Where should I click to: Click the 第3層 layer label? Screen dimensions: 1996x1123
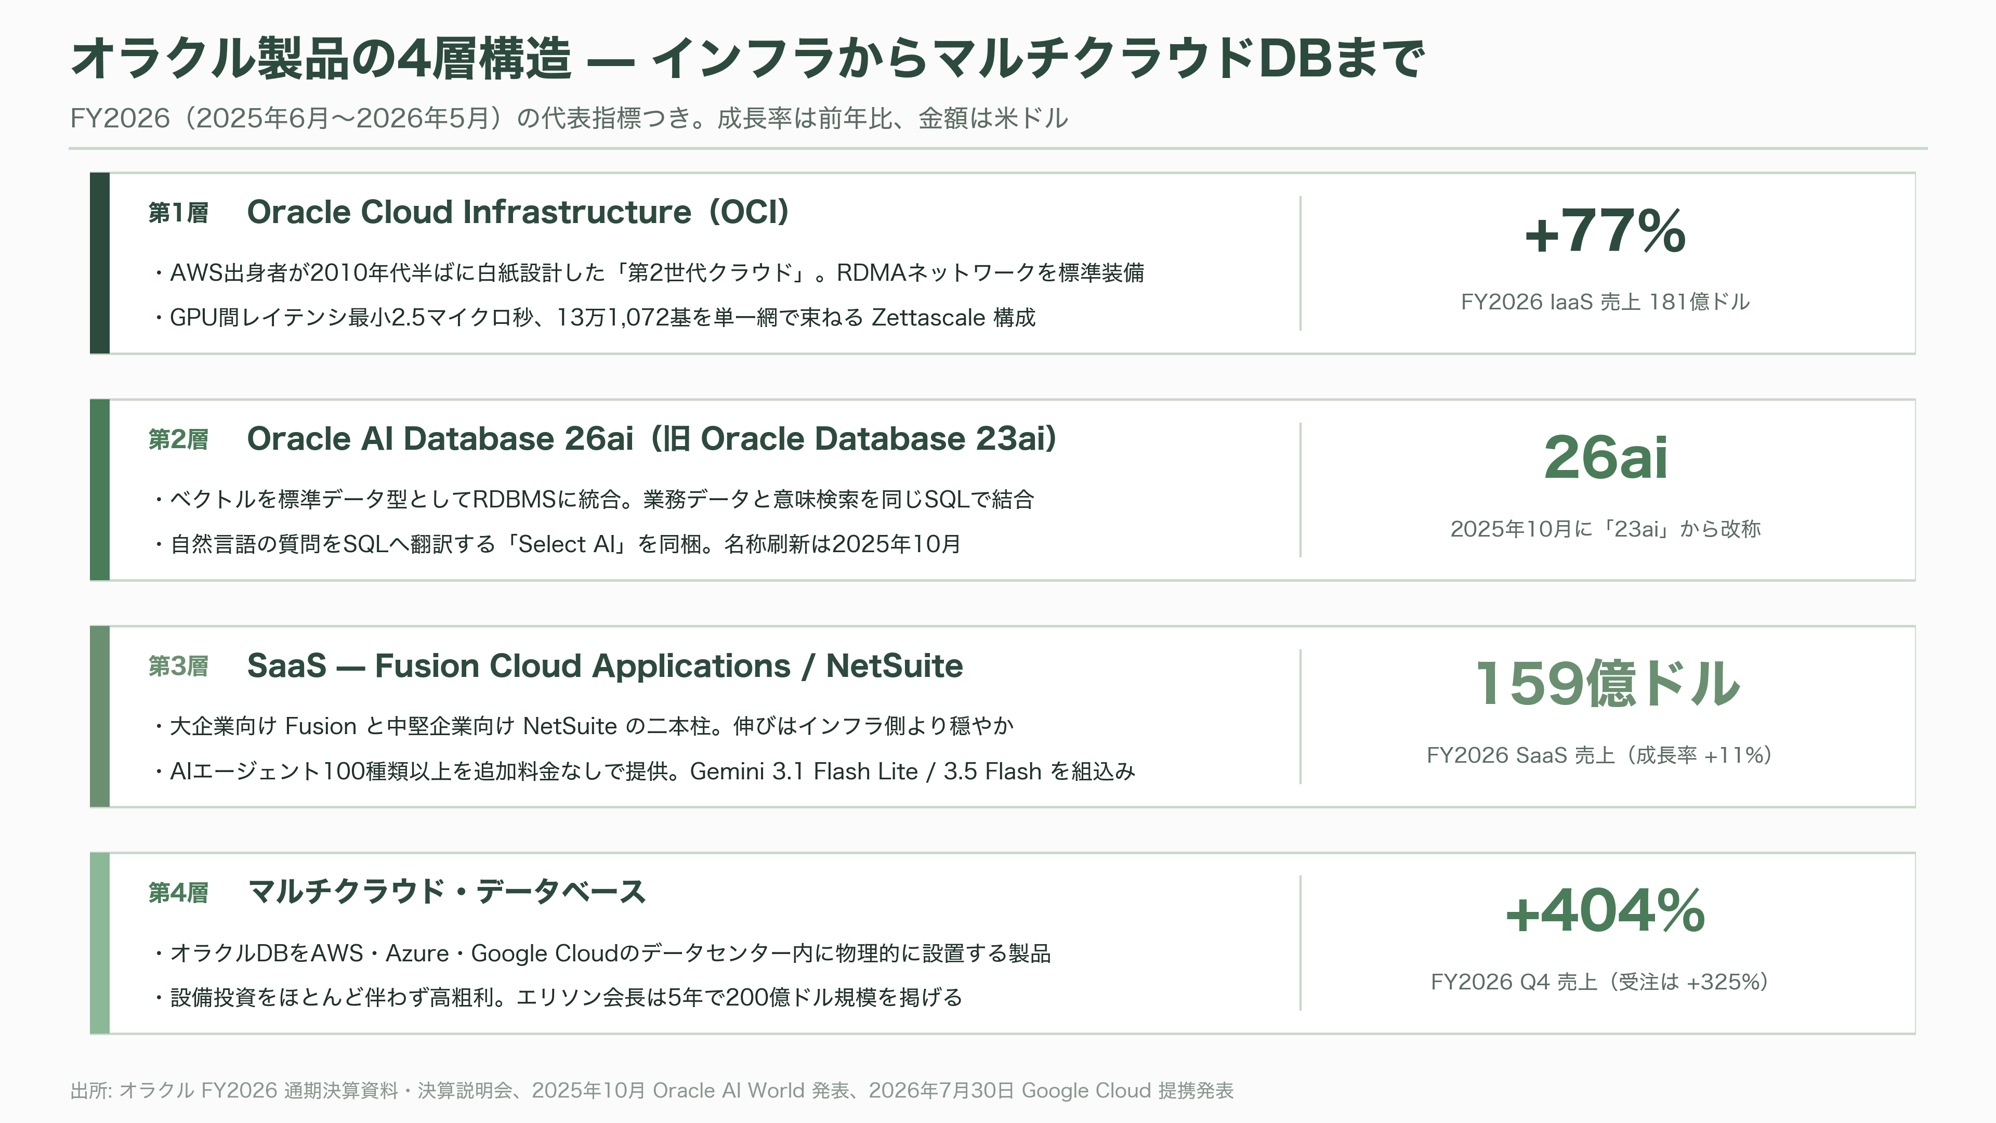178,667
